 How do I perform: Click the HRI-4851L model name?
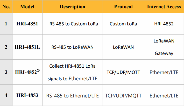click(27, 47)
